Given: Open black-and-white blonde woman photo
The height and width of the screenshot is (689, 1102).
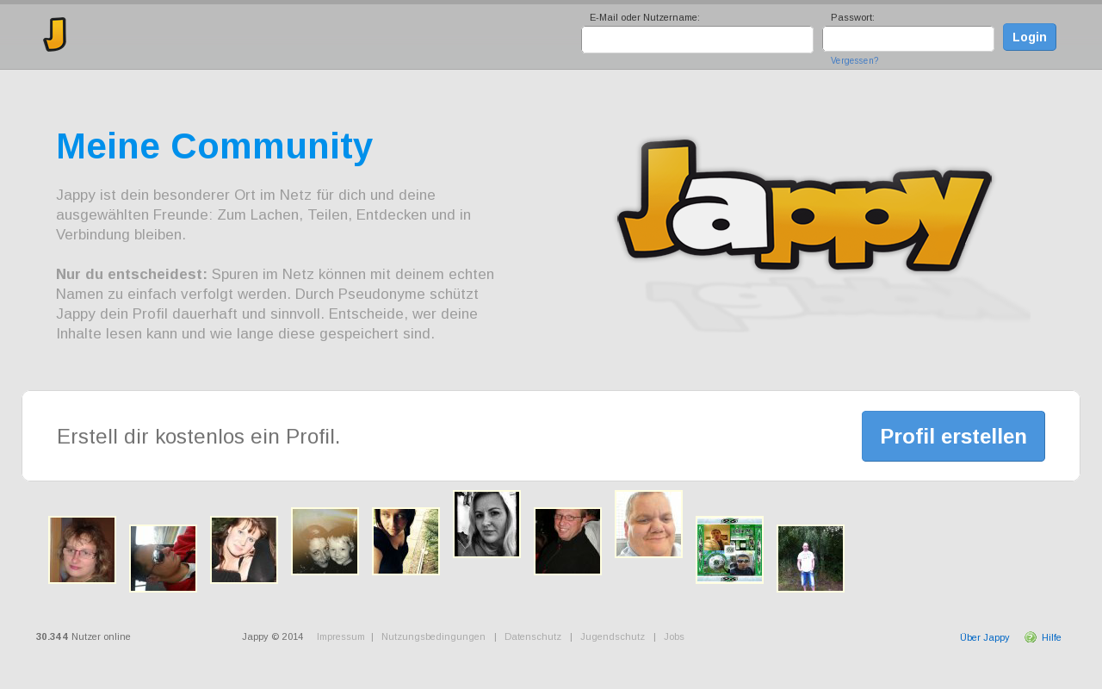Looking at the screenshot, I should point(487,525).
